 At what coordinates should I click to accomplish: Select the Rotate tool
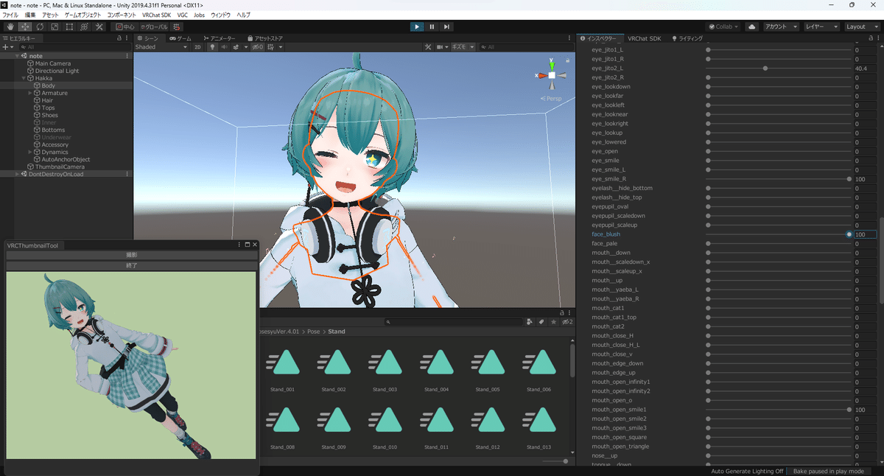[x=39, y=27]
